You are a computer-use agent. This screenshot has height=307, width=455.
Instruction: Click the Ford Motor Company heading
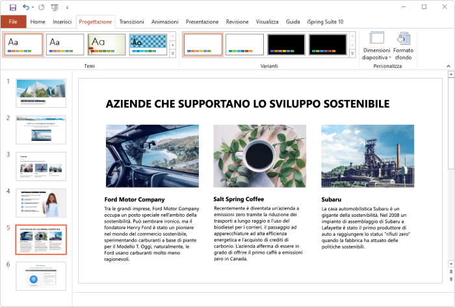pos(135,199)
